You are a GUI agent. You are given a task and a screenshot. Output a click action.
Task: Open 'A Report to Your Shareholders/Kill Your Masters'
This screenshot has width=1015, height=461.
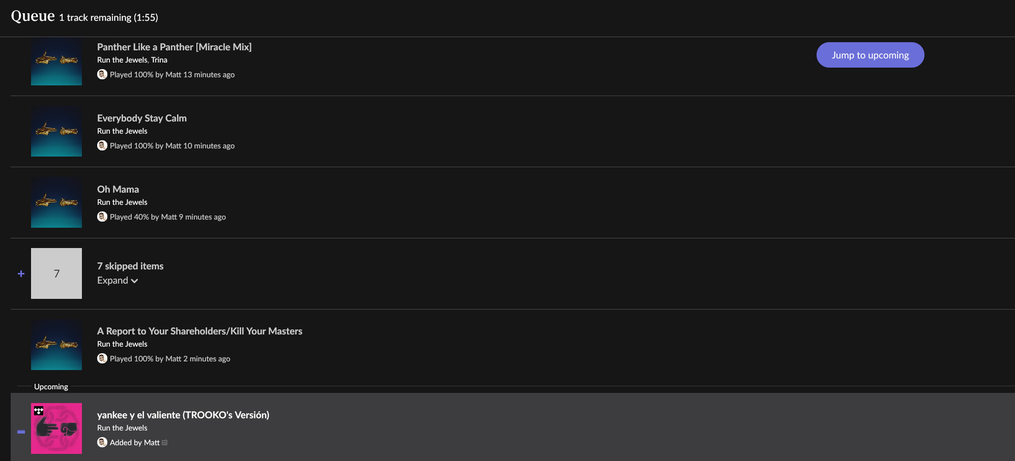click(x=199, y=331)
